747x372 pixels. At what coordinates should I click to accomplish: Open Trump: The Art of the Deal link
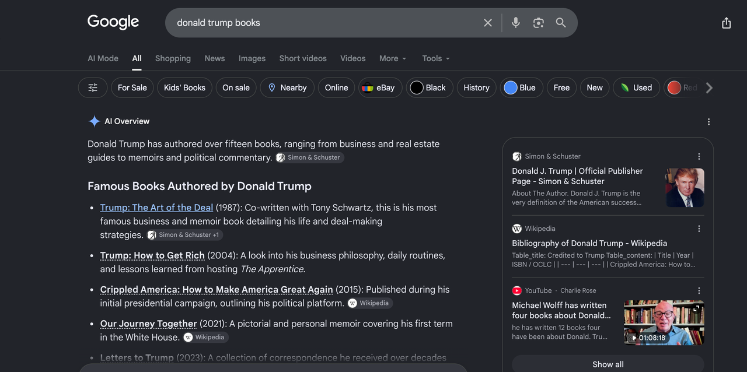click(x=156, y=208)
